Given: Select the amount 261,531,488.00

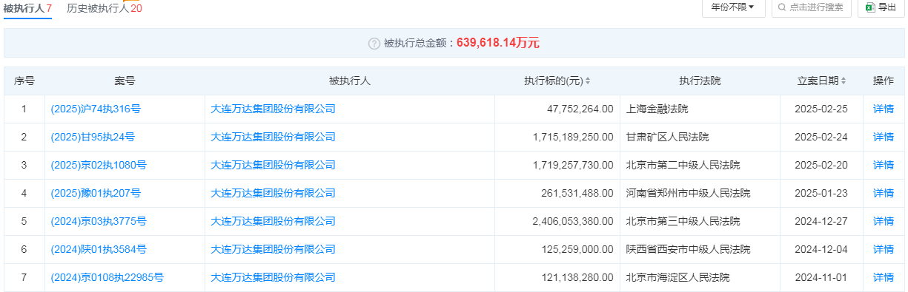Looking at the screenshot, I should pyautogui.click(x=577, y=193).
